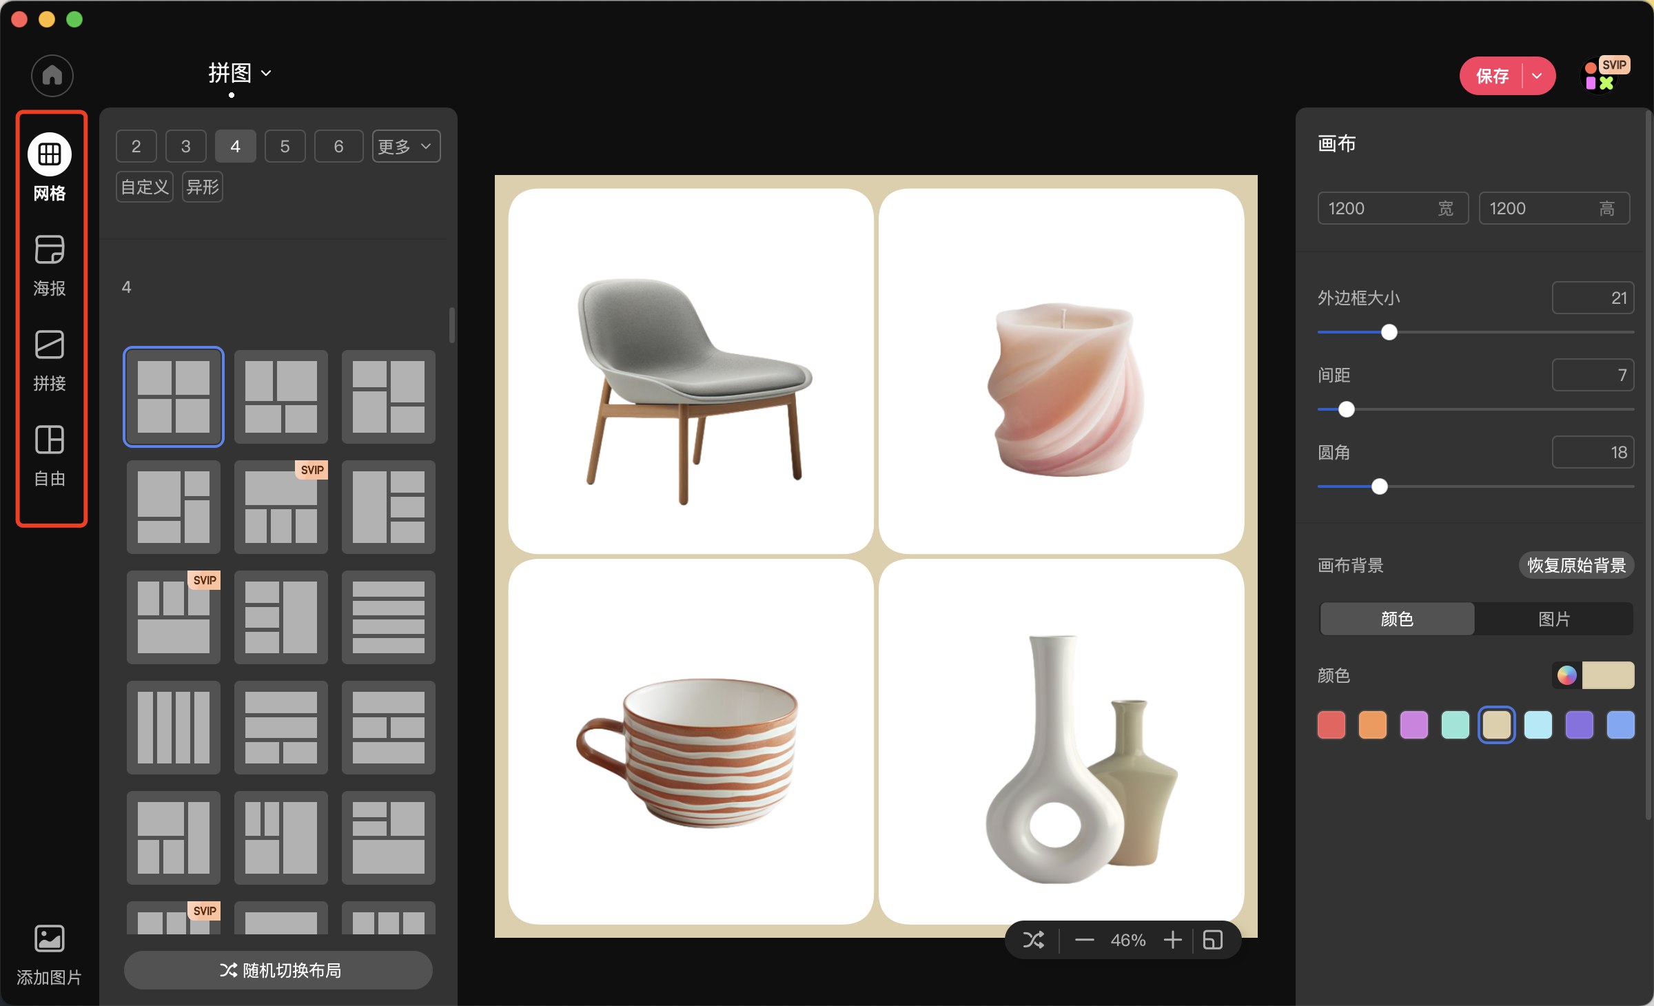The image size is (1654, 1006).
Task: Click 恢复原始背景 button
Action: (1576, 565)
